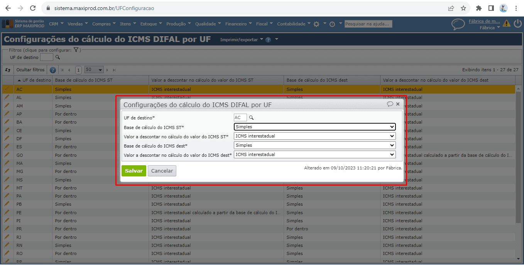The height and width of the screenshot is (265, 524).
Task: Click the Fábrica de m... link
Action: 484,21
